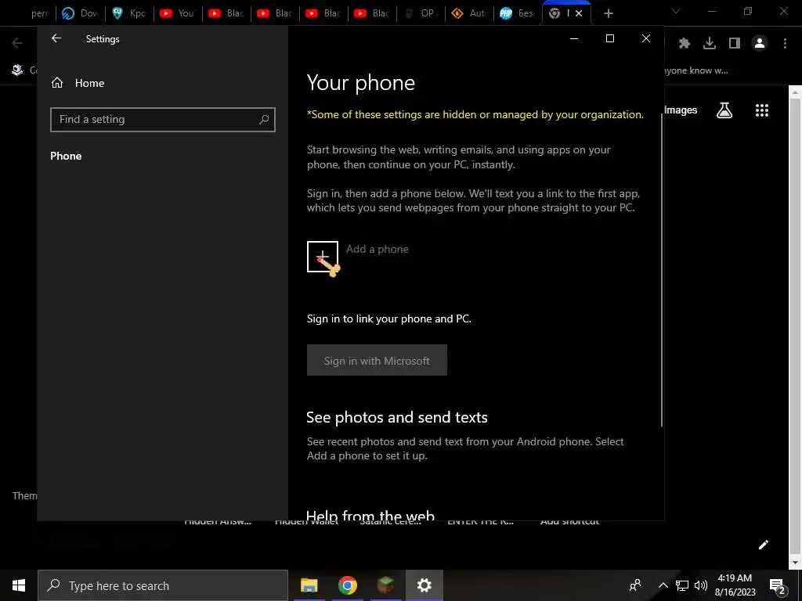Switch to the 'You' YouTube tab
Viewport: 802px width, 601px height.
[x=178, y=13]
